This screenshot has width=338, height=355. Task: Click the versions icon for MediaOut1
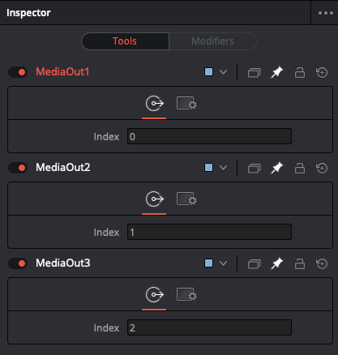[x=254, y=72]
